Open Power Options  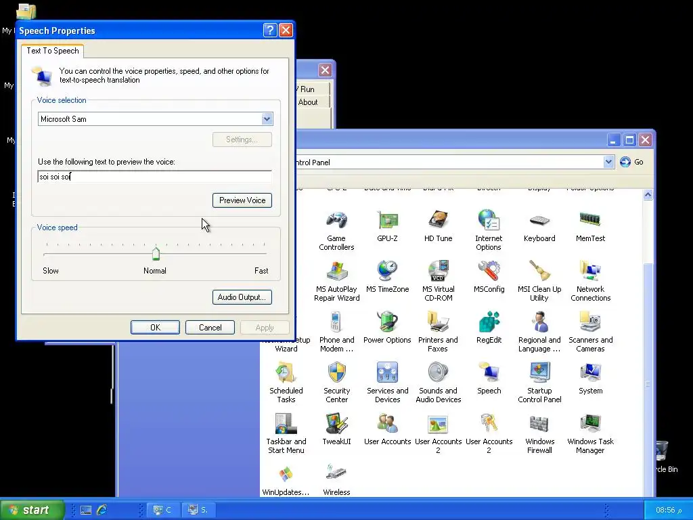tap(387, 328)
